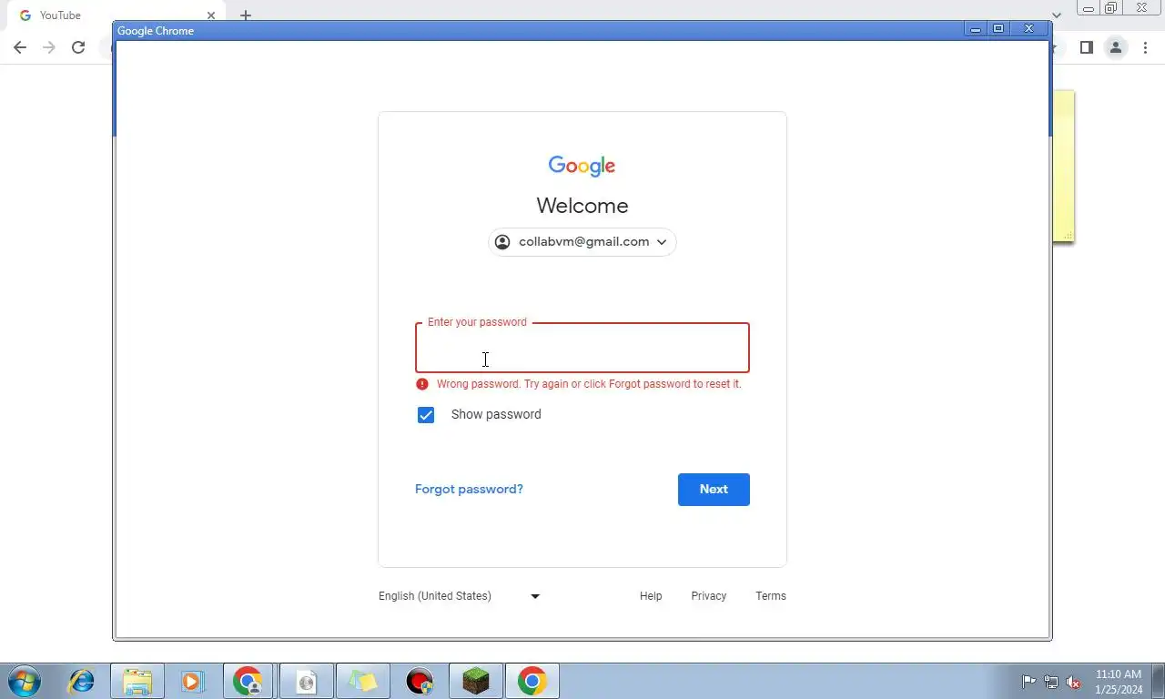Maximize the Google Chrome sign-in popup
This screenshot has width=1165, height=699.
pyautogui.click(x=998, y=29)
